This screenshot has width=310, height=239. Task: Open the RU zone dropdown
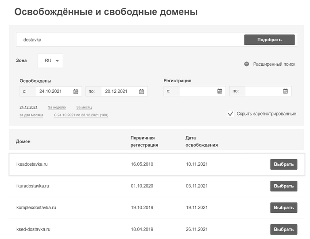[x=50, y=61]
